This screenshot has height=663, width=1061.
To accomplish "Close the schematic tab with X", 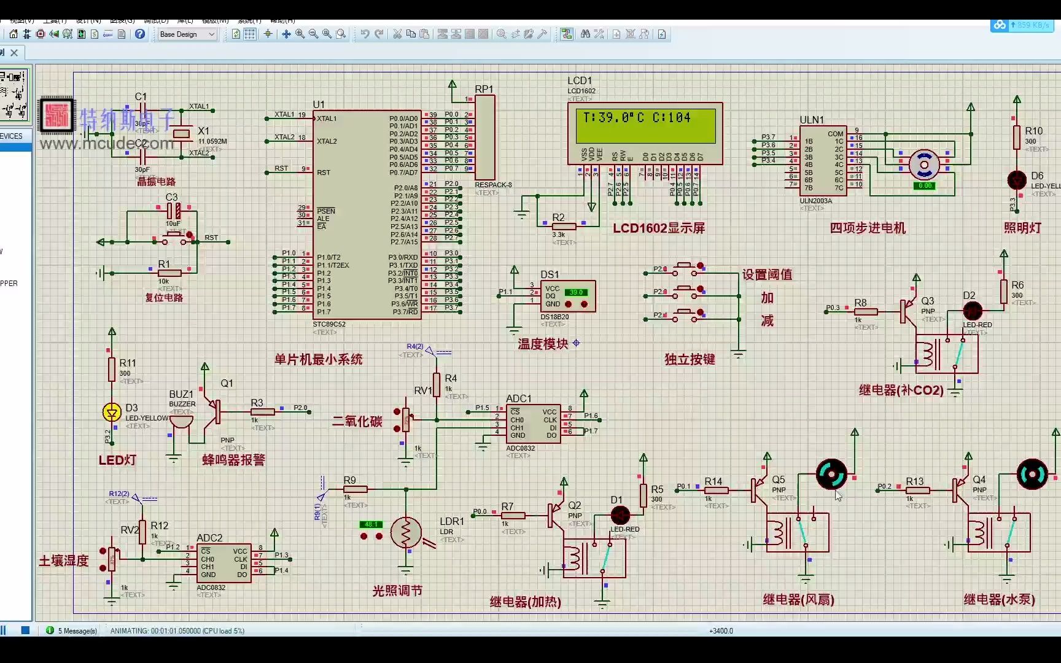I will [x=14, y=53].
